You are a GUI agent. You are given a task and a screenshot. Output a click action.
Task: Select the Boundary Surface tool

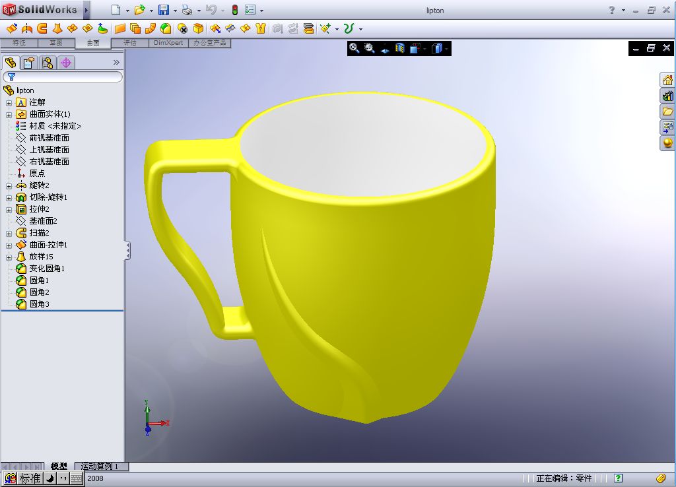coord(72,29)
